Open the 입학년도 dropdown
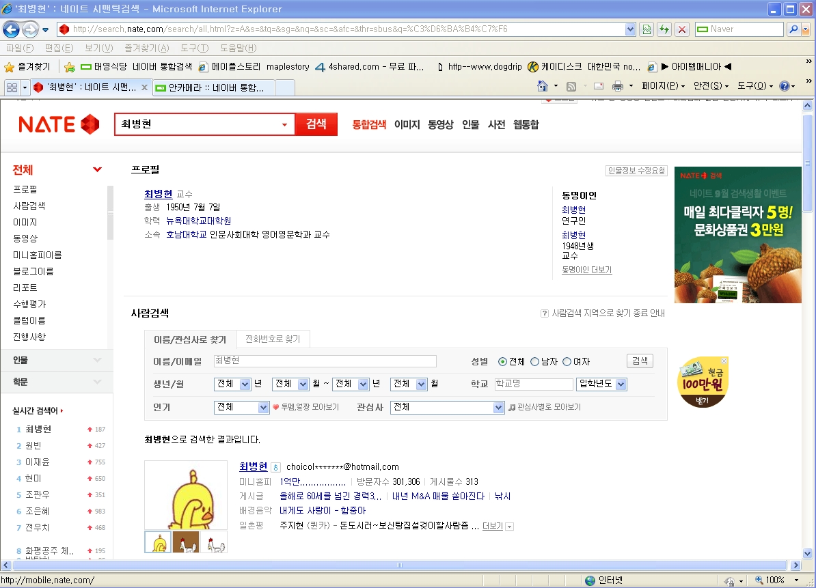This screenshot has width=816, height=588. pyautogui.click(x=621, y=384)
